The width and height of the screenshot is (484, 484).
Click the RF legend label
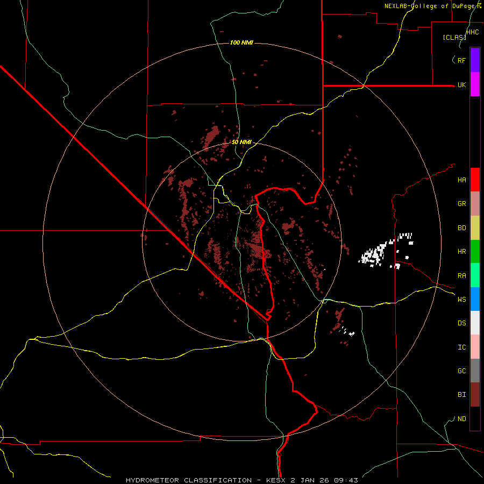point(461,60)
